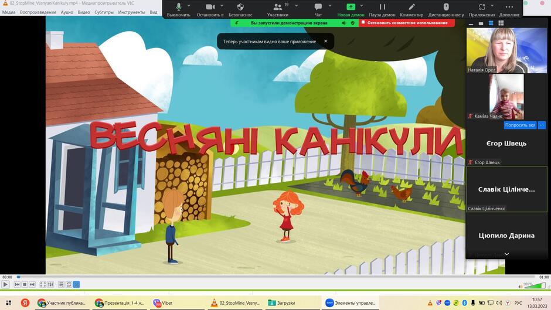Viewport: 551px width, 310px height.
Task: Toggle VLC playlist view
Action: (x=61, y=284)
